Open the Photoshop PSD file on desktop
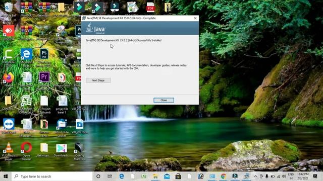Viewport: 323px width, 181px height. coord(44,56)
